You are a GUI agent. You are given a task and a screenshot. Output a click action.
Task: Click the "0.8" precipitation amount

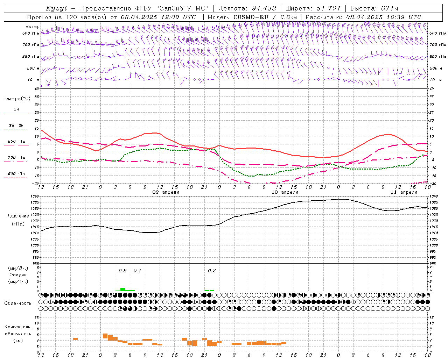point(122,271)
